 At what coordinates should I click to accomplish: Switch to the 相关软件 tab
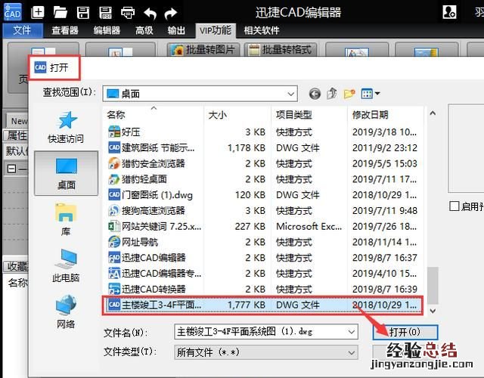[262, 30]
